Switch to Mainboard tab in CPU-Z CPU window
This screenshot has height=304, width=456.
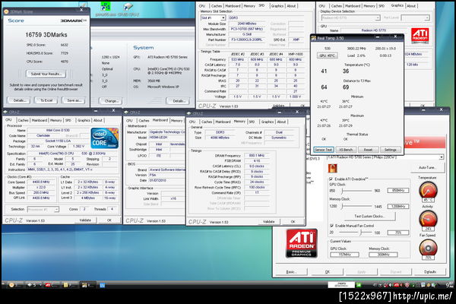[39, 120]
